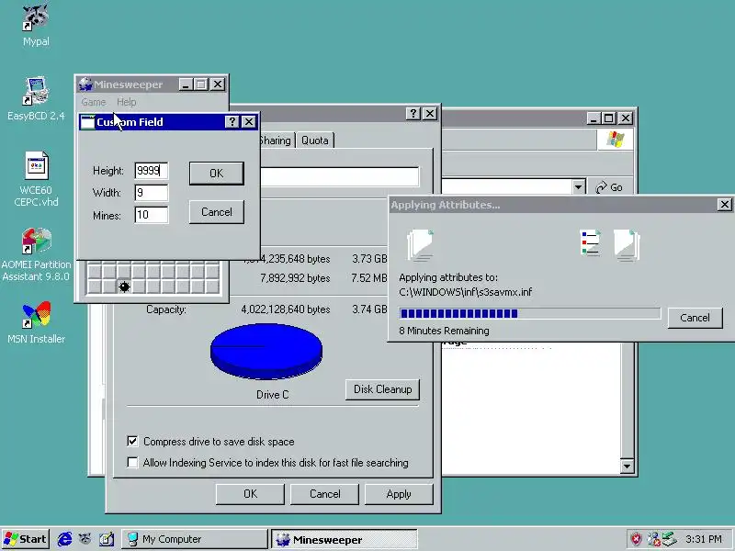Screen dimensions: 735x551
Task: Click the drive label text field
Action: click(x=339, y=176)
